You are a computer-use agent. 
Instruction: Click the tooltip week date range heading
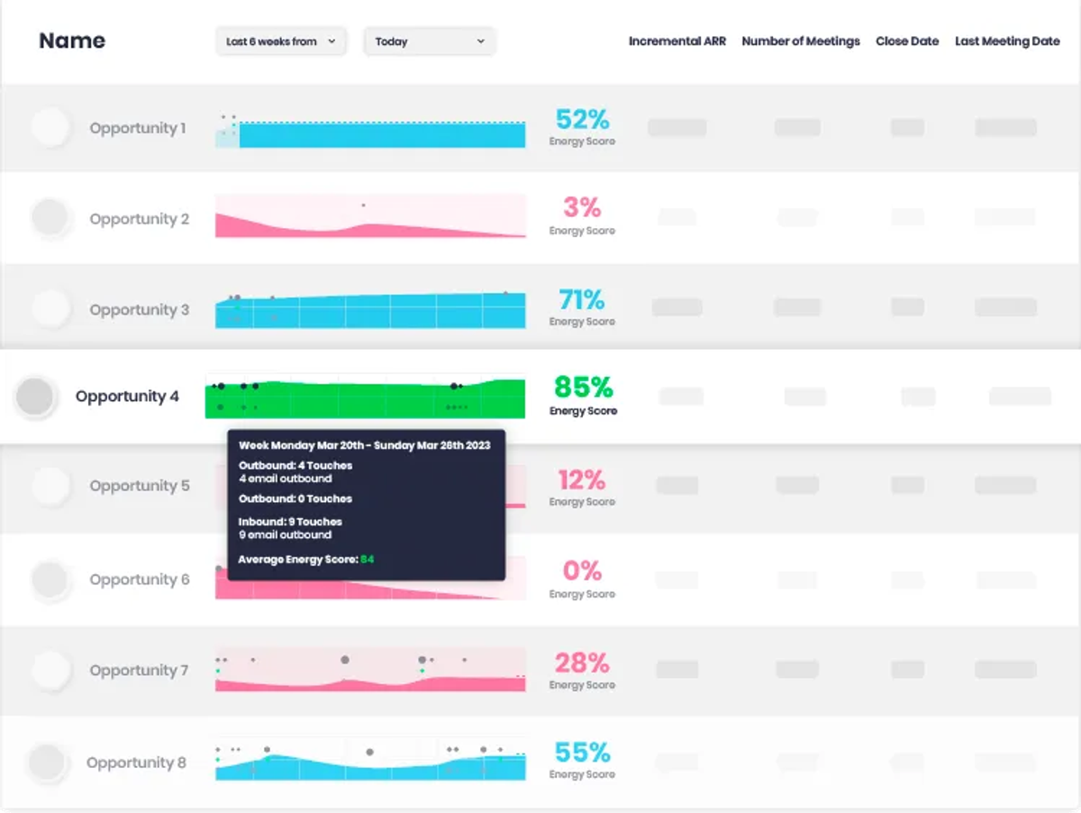pos(365,445)
